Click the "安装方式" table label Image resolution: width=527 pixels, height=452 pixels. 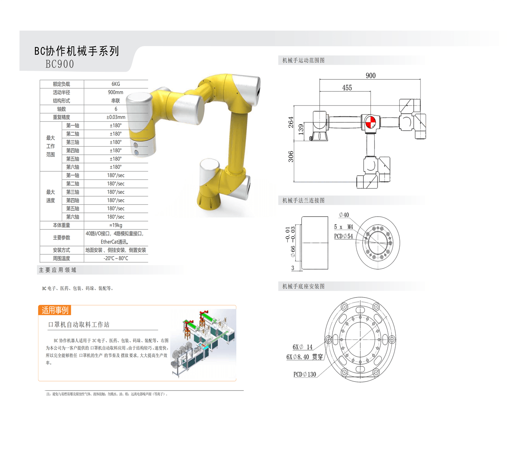point(61,250)
